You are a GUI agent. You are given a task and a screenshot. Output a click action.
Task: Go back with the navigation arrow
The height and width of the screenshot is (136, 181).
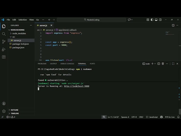[49, 20]
